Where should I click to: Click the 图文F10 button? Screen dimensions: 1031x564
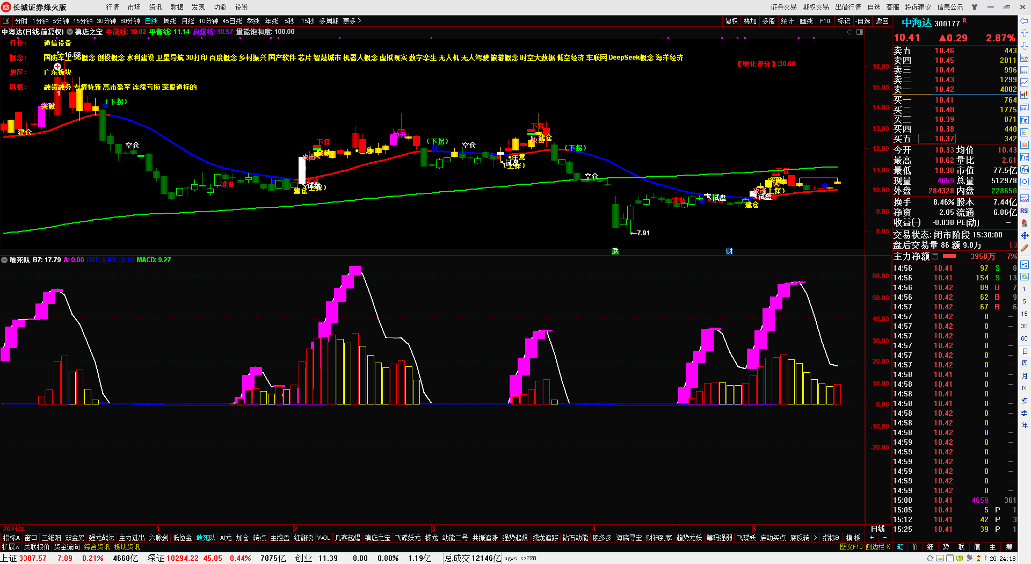[851, 547]
